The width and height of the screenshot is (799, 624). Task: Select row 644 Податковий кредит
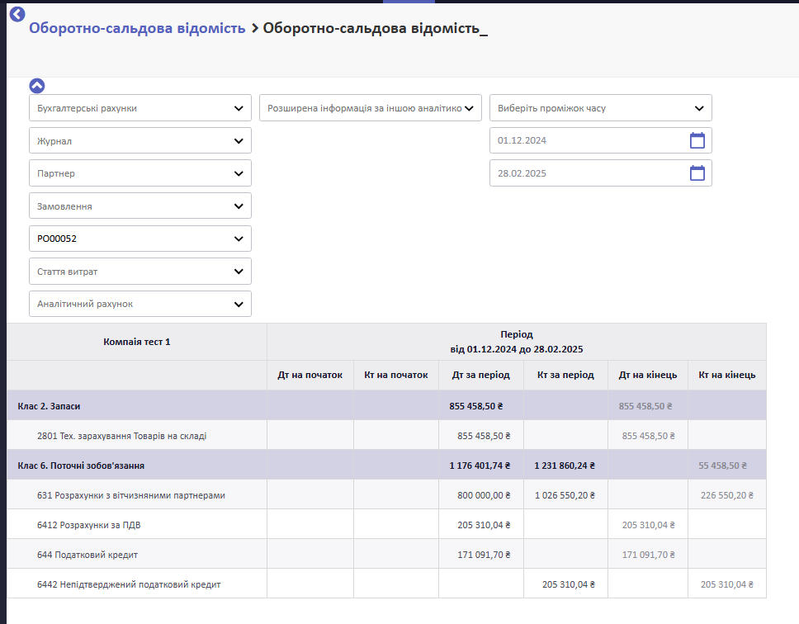387,554
